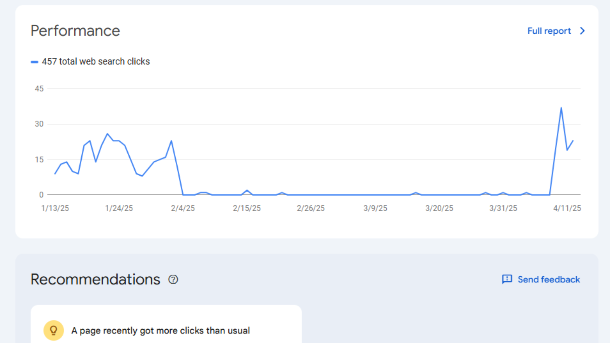Click the feedback speech-bubble icon
Screen dimensions: 610x343
507,279
